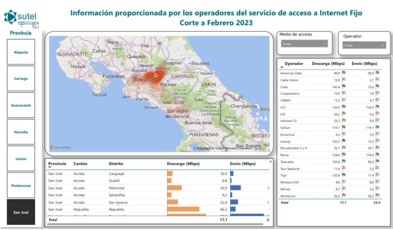Select the Limón province button
393x230 pixels.
point(21,159)
